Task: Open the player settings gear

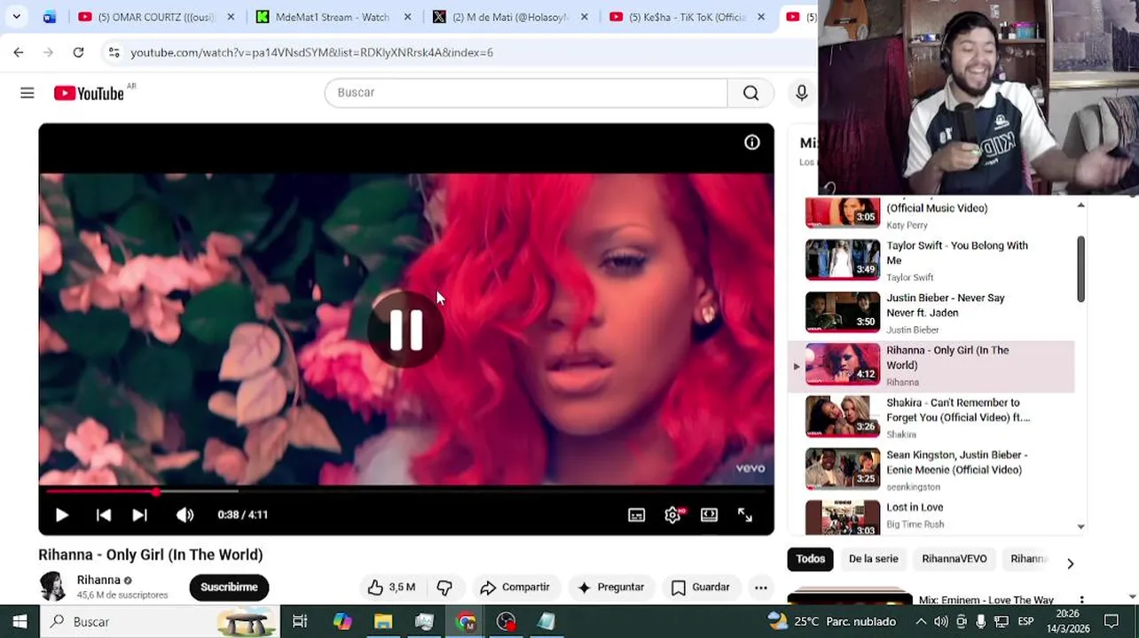Action: point(673,515)
